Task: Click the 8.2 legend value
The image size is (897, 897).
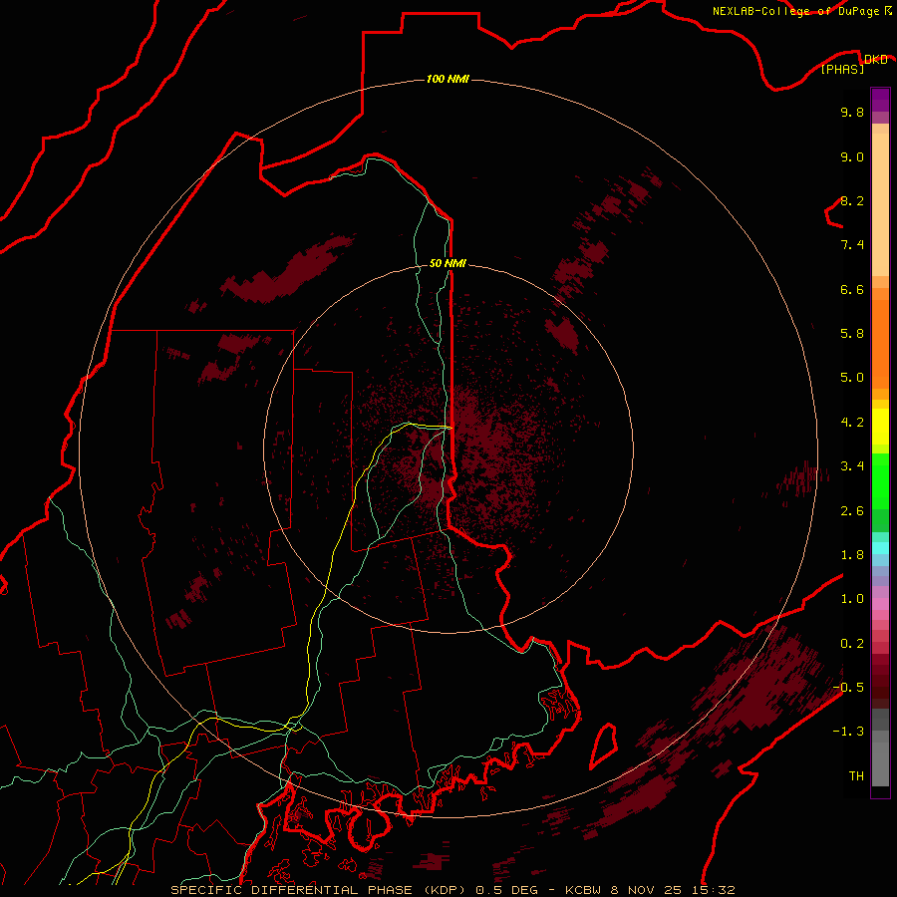Action: 852,200
